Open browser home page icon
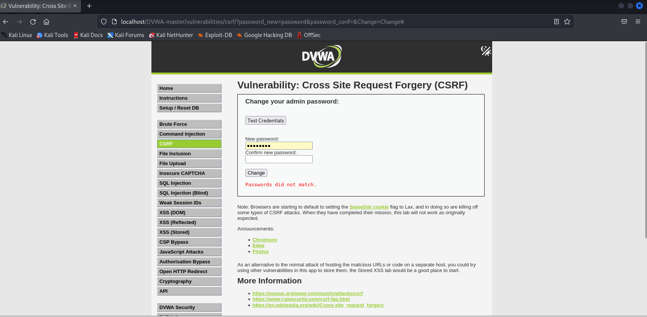Image resolution: width=647 pixels, height=317 pixels. (46, 22)
